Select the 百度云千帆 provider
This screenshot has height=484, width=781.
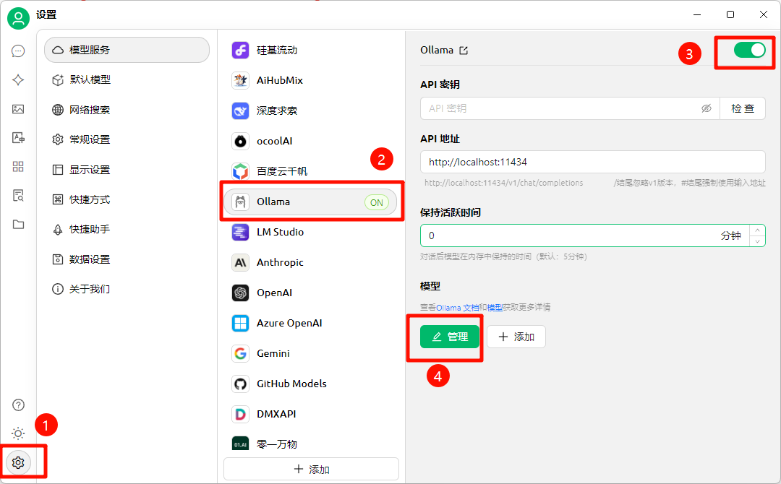(310, 172)
